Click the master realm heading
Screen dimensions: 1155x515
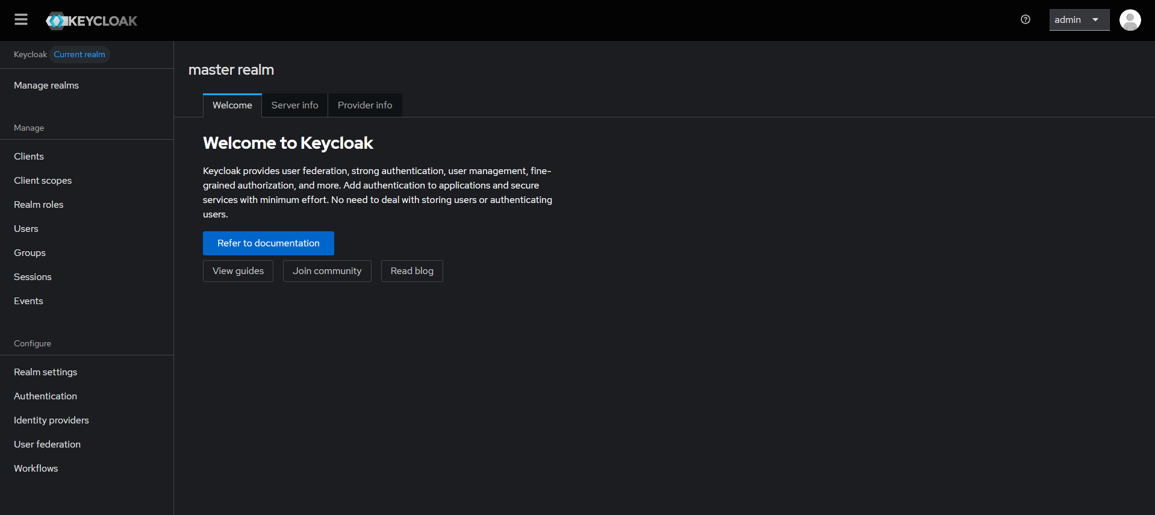point(231,70)
